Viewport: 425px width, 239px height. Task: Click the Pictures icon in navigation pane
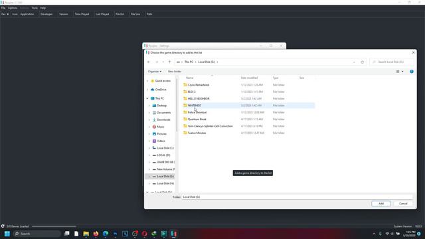(154, 134)
